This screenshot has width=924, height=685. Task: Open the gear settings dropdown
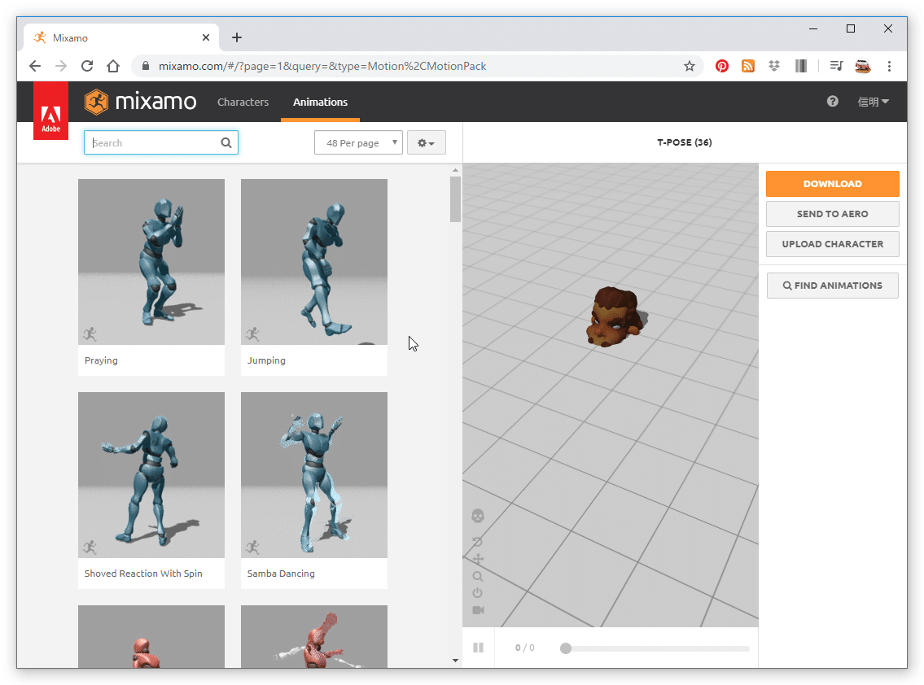coord(426,142)
